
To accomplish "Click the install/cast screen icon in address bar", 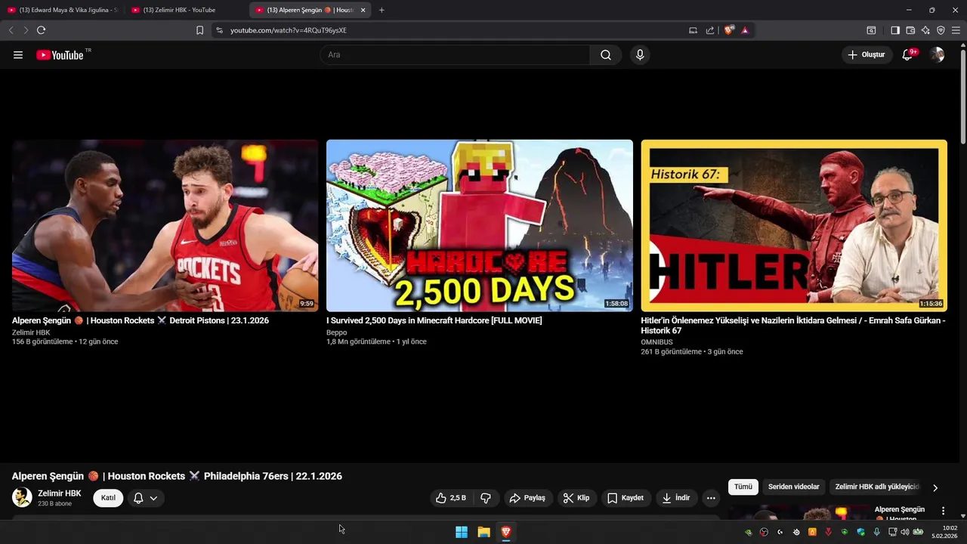I will (693, 30).
